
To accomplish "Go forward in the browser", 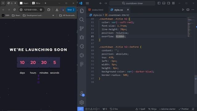I will tap(9, 10).
